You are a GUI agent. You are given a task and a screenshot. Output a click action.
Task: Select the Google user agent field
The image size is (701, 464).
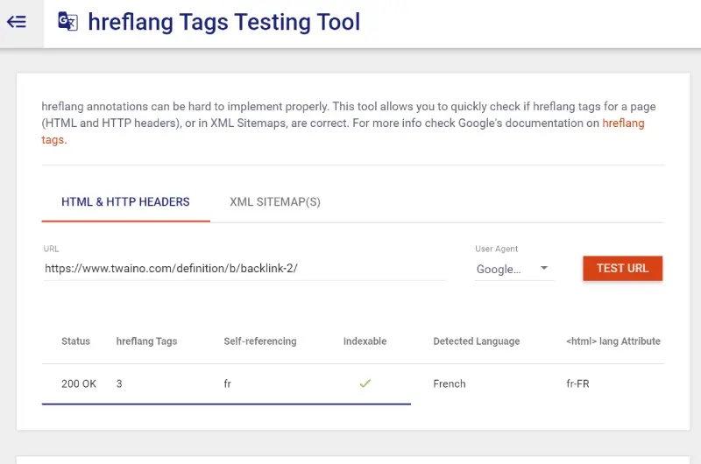click(514, 269)
